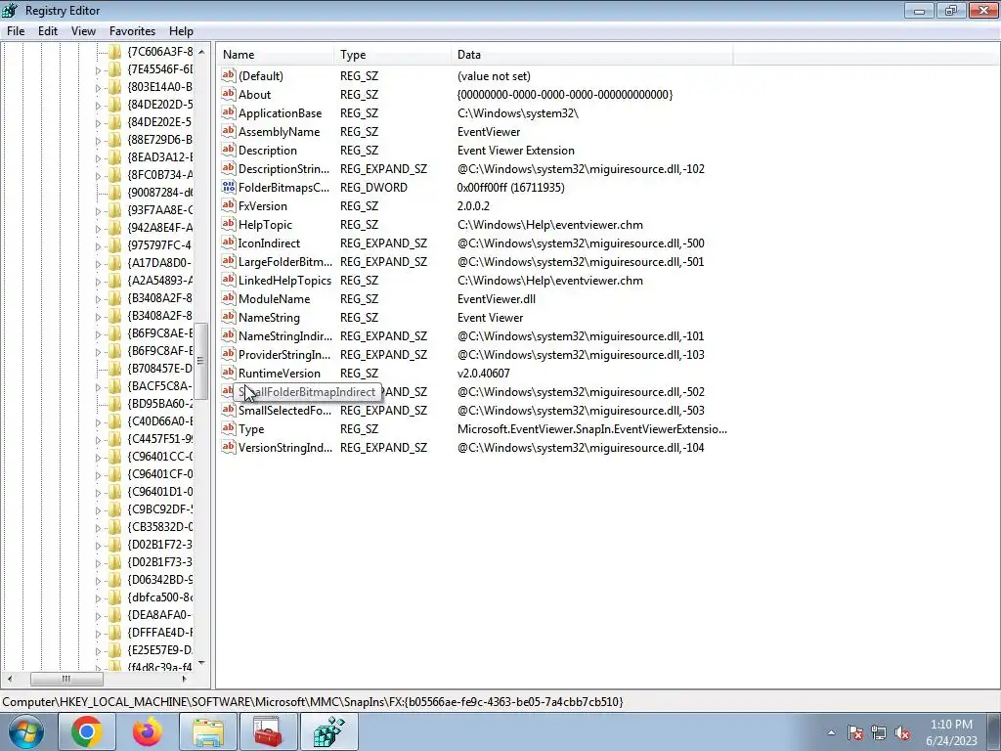Expand the {7E45546F-6 key
This screenshot has width=1001, height=751.
coord(98,70)
